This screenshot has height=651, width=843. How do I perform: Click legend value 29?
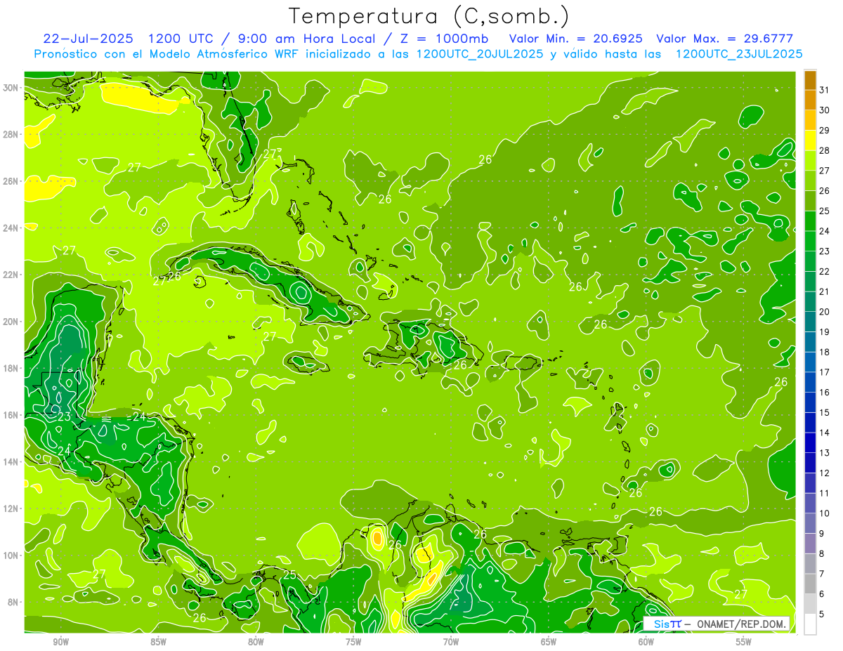coord(824,130)
